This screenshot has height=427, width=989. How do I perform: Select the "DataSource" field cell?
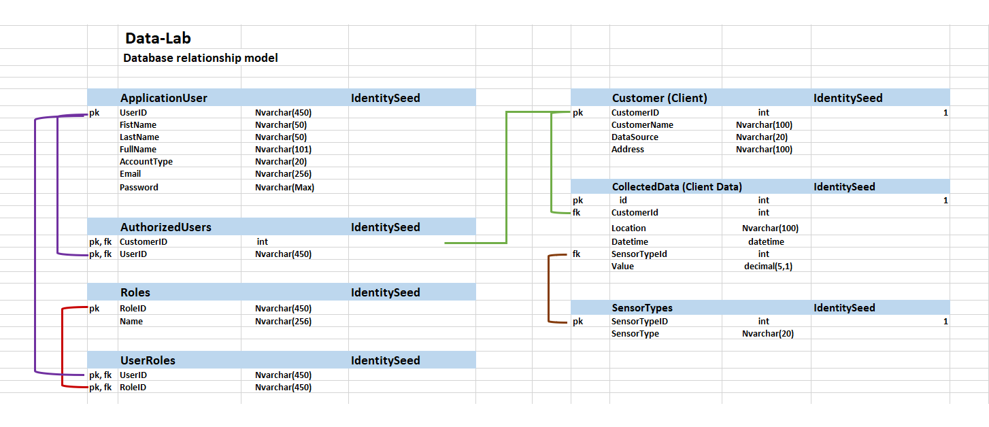[635, 137]
